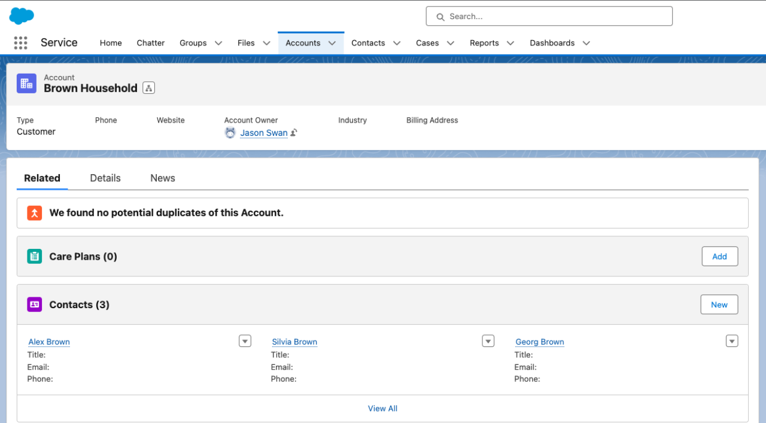Click the purple Contacts card icon
This screenshot has width=766, height=423.
[35, 305]
